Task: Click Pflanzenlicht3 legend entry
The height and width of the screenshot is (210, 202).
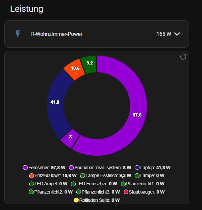Action: (98, 192)
